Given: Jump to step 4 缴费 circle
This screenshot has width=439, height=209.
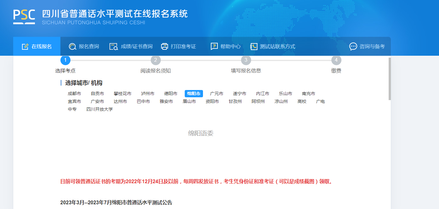Looking at the screenshot, I should click(x=336, y=60).
